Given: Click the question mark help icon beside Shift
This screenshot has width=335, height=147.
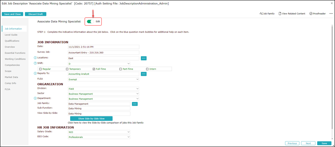Looking at the screenshot, I should (35, 63).
